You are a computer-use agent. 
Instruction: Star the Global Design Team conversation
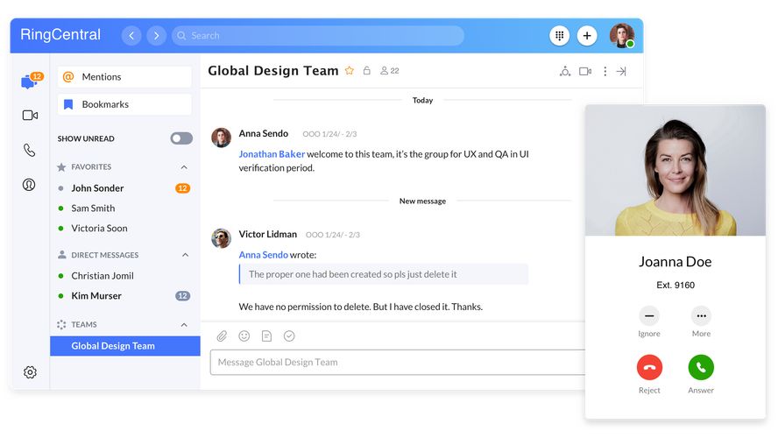350,71
